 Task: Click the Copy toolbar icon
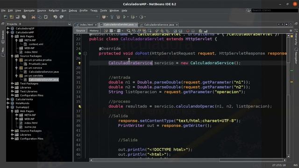point(39,17)
